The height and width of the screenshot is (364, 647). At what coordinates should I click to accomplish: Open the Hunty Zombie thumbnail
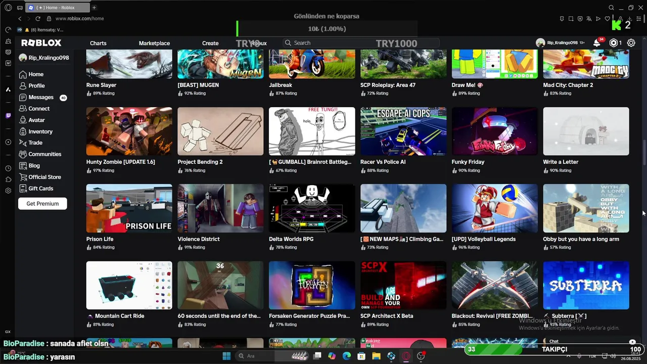[x=129, y=131]
